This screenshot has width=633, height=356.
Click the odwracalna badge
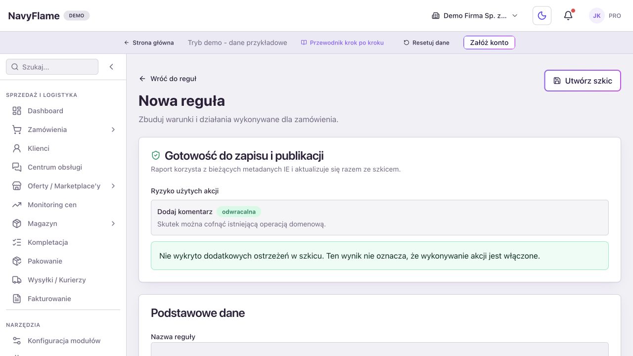pyautogui.click(x=239, y=212)
